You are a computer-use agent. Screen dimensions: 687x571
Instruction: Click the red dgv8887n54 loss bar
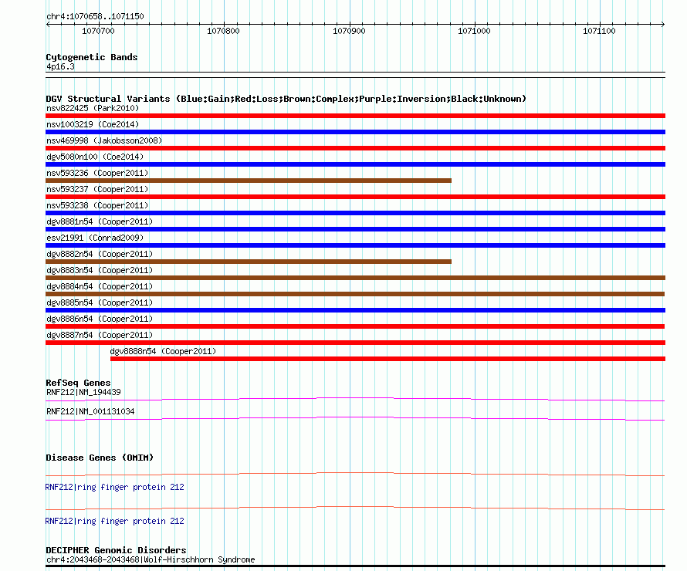click(x=355, y=343)
